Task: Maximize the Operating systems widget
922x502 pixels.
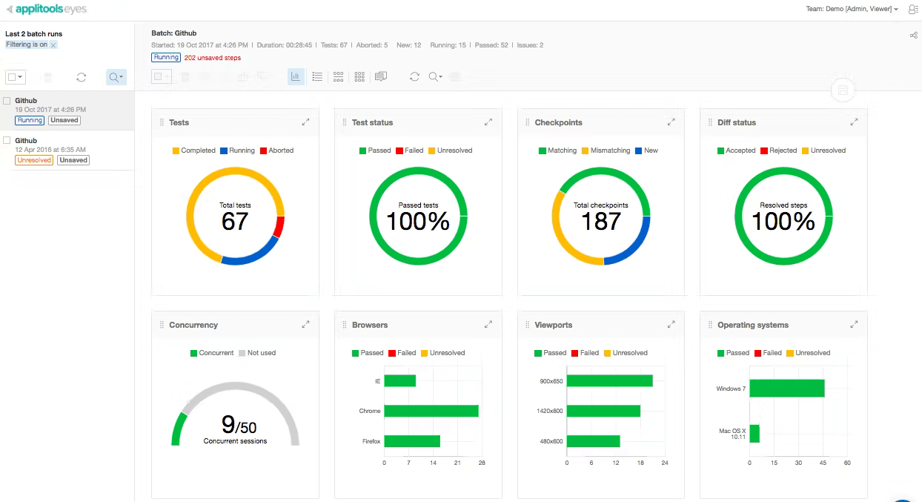Action: (854, 325)
